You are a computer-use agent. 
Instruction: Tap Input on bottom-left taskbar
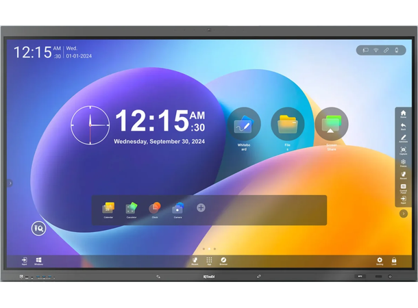(x=24, y=261)
